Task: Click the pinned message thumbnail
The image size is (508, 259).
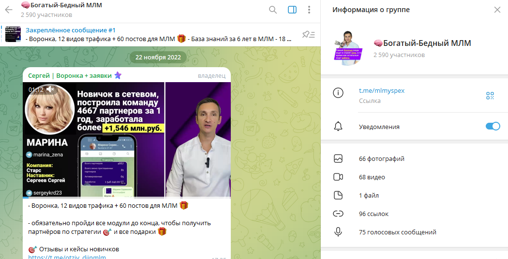Action: click(x=13, y=34)
